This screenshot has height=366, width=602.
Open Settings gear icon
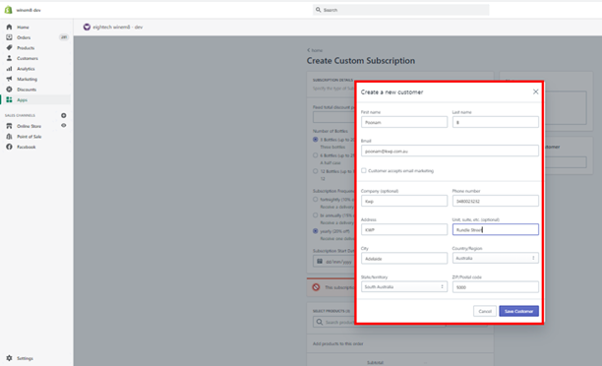pos(9,358)
